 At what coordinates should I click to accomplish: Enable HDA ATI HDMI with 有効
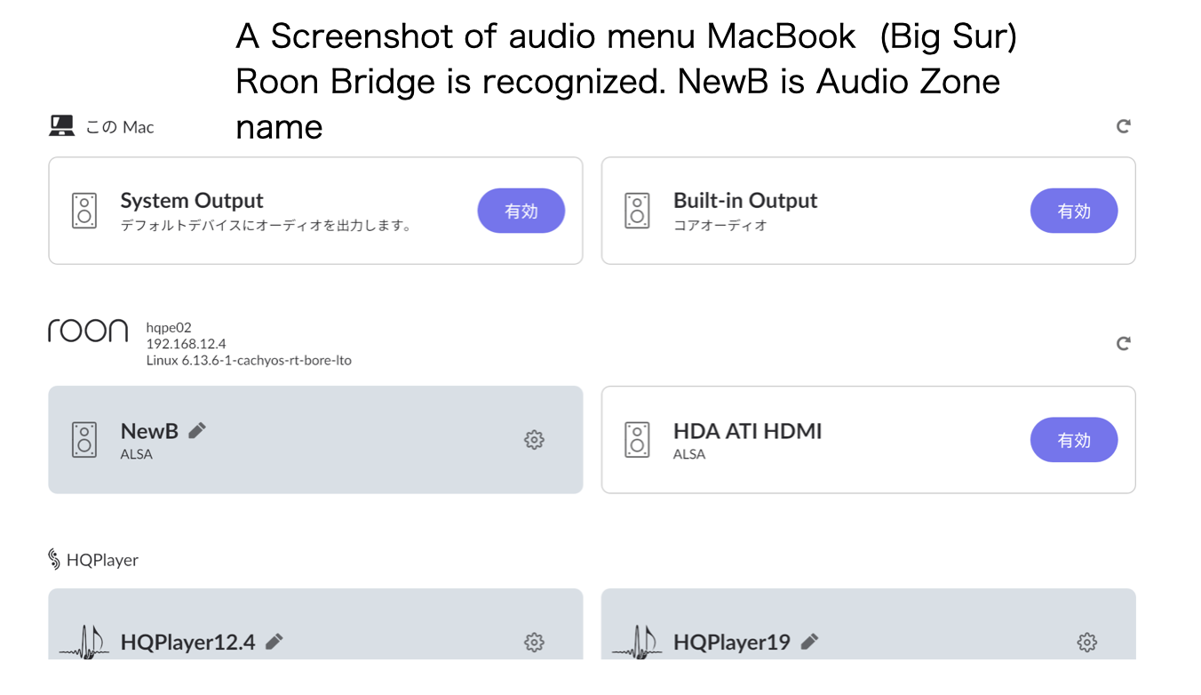[1074, 440]
